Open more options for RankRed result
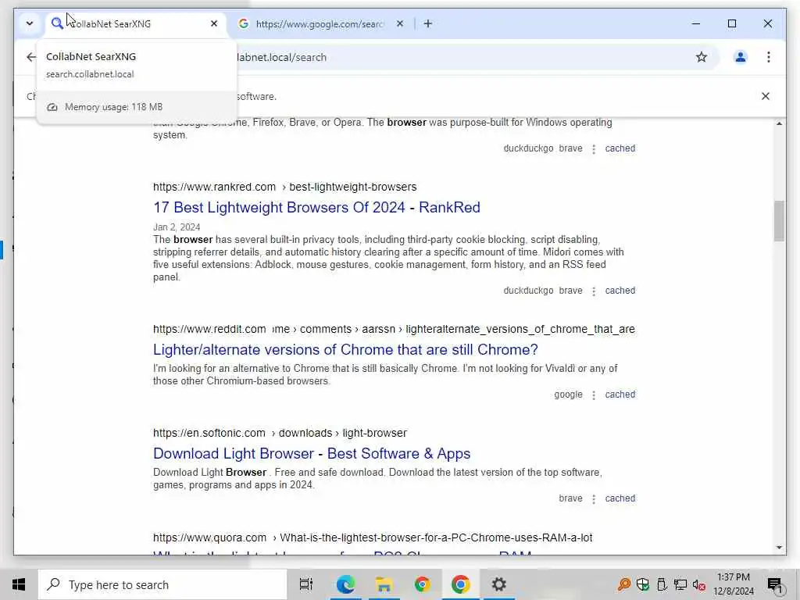The width and height of the screenshot is (800, 600). click(594, 291)
